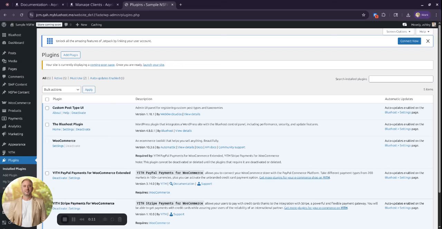Open the Bulk actions dropdown
This screenshot has height=229, width=442.
(x=61, y=90)
